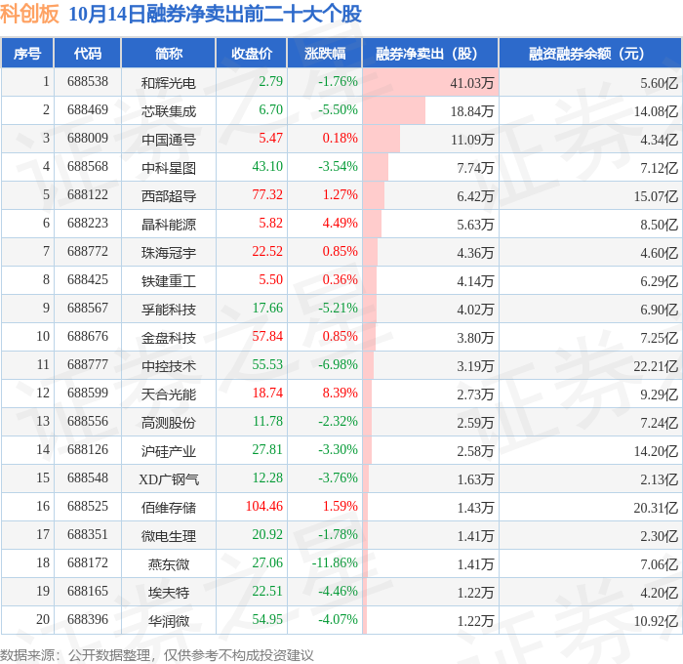Select the stock name 和辉光电

(x=169, y=83)
